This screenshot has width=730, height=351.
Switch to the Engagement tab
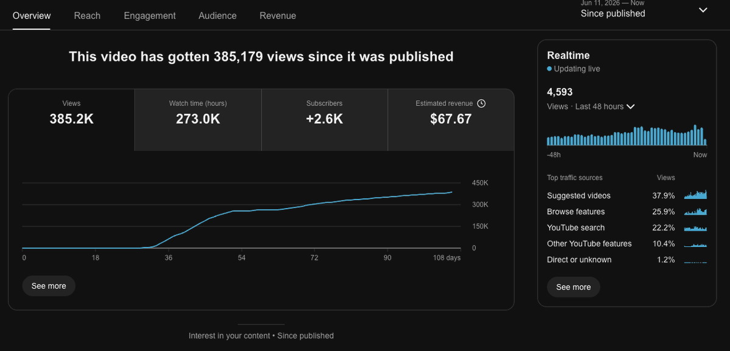(x=150, y=16)
